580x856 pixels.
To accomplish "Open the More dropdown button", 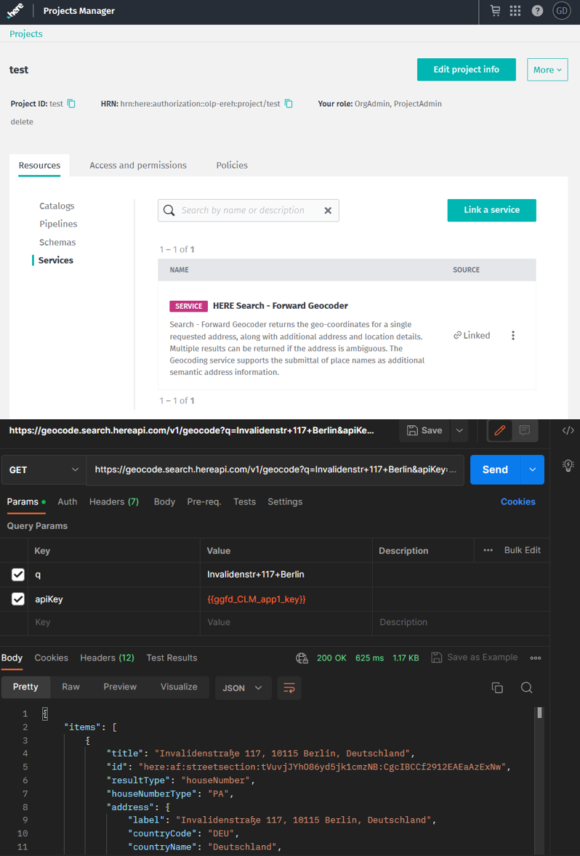I will (x=547, y=70).
